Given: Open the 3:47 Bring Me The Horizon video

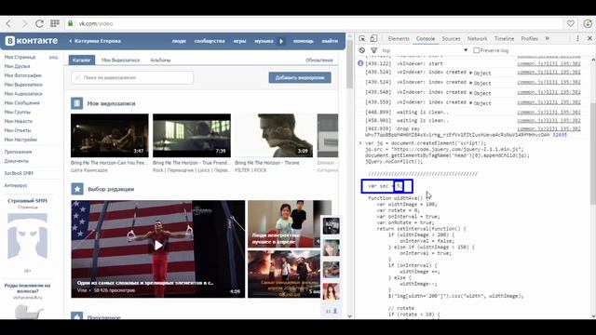Looking at the screenshot, I should click(110, 136).
